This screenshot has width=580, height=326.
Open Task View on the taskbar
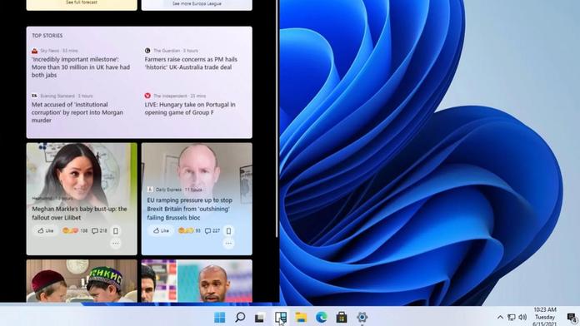pyautogui.click(x=260, y=318)
